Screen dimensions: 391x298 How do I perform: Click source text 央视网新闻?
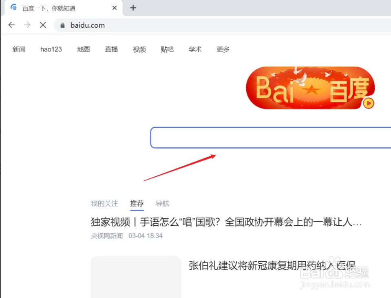coord(107,236)
